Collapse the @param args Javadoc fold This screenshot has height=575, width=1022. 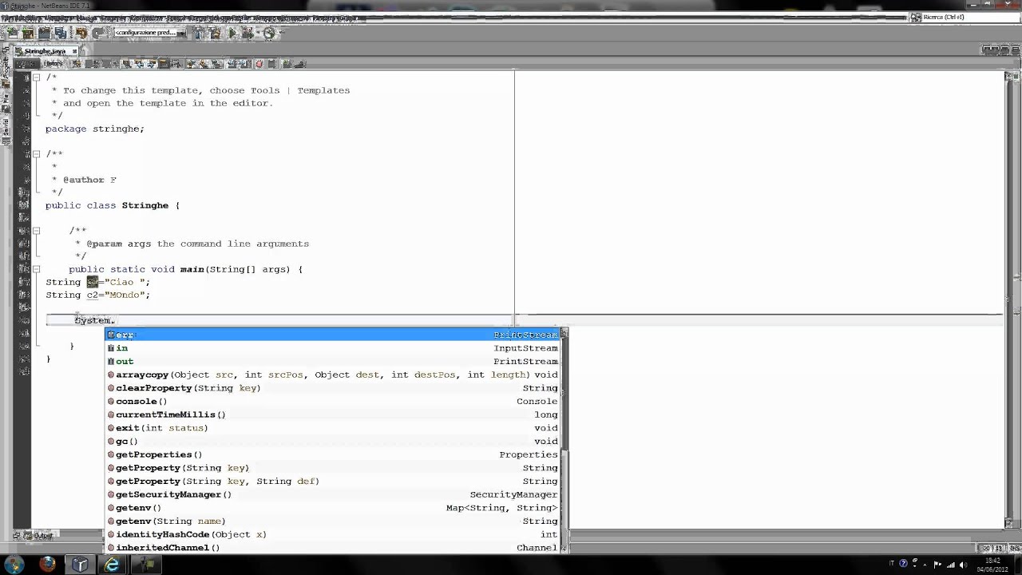pos(36,231)
